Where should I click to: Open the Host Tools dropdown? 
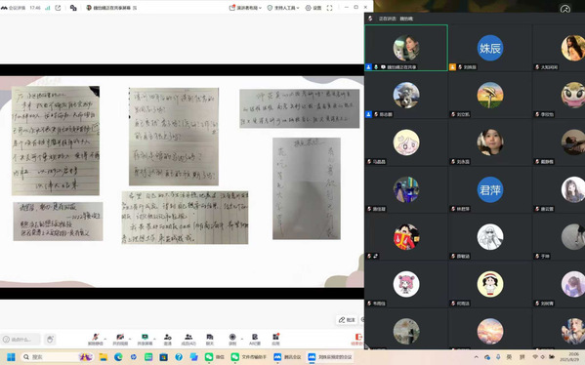tap(283, 8)
